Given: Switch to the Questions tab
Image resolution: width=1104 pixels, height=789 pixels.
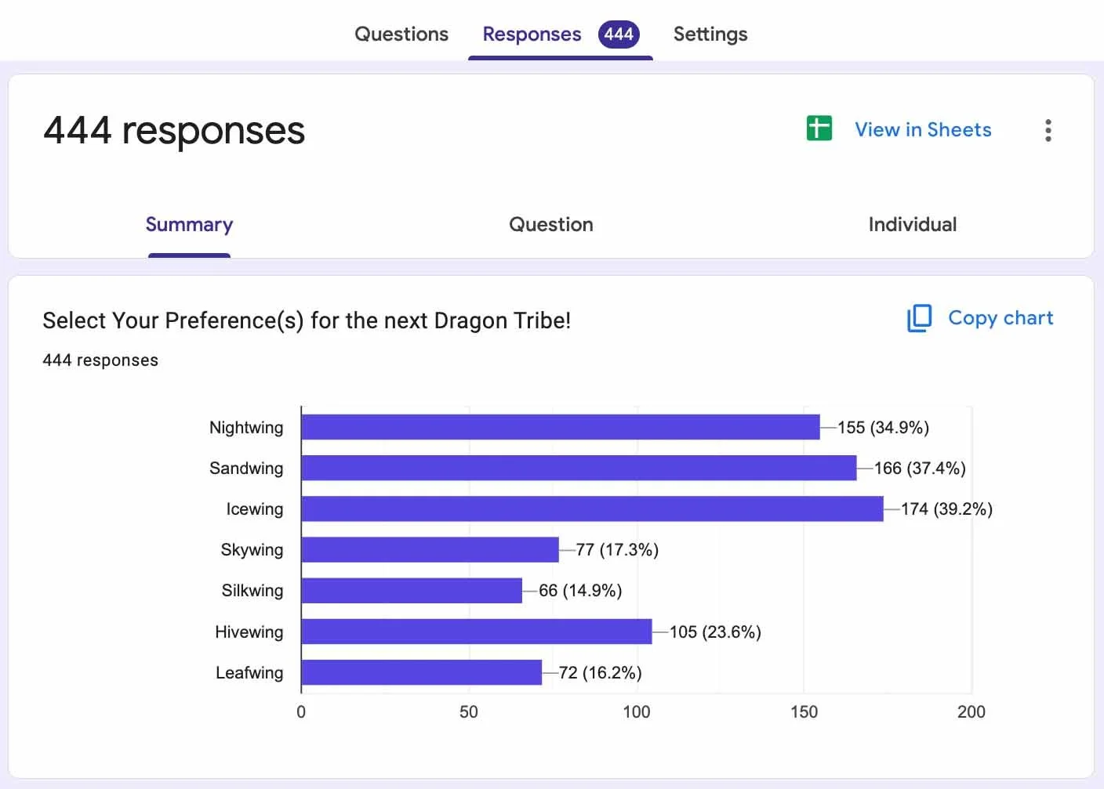Looking at the screenshot, I should click(401, 34).
